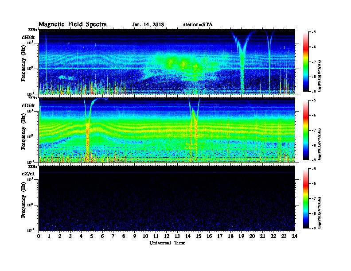Click the "Magnetic Field Spectra" title

pos(73,24)
